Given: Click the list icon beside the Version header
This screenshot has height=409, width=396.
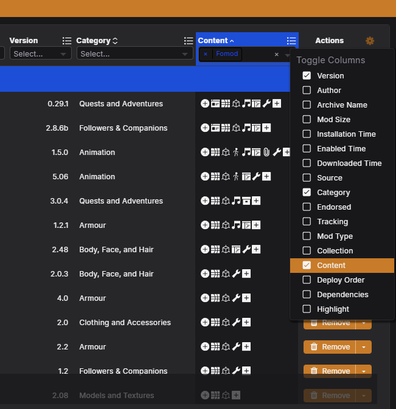Looking at the screenshot, I should (x=67, y=41).
